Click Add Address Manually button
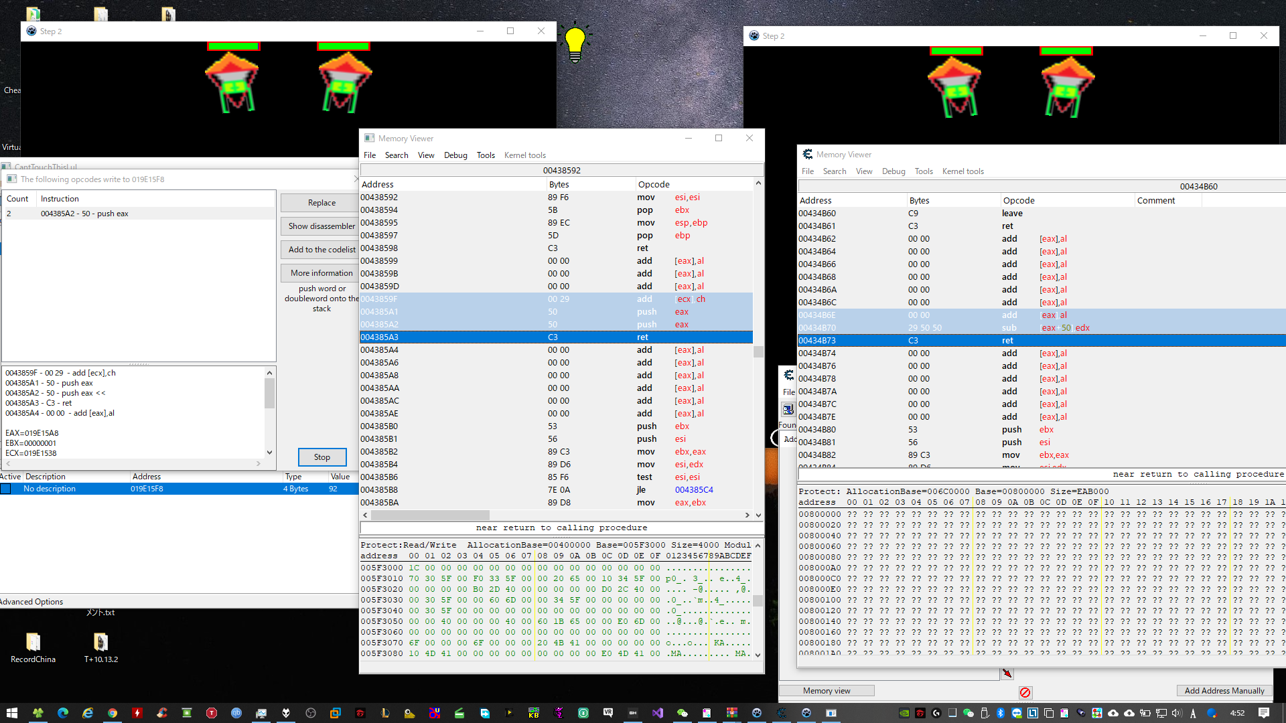This screenshot has width=1286, height=723. point(1224,691)
